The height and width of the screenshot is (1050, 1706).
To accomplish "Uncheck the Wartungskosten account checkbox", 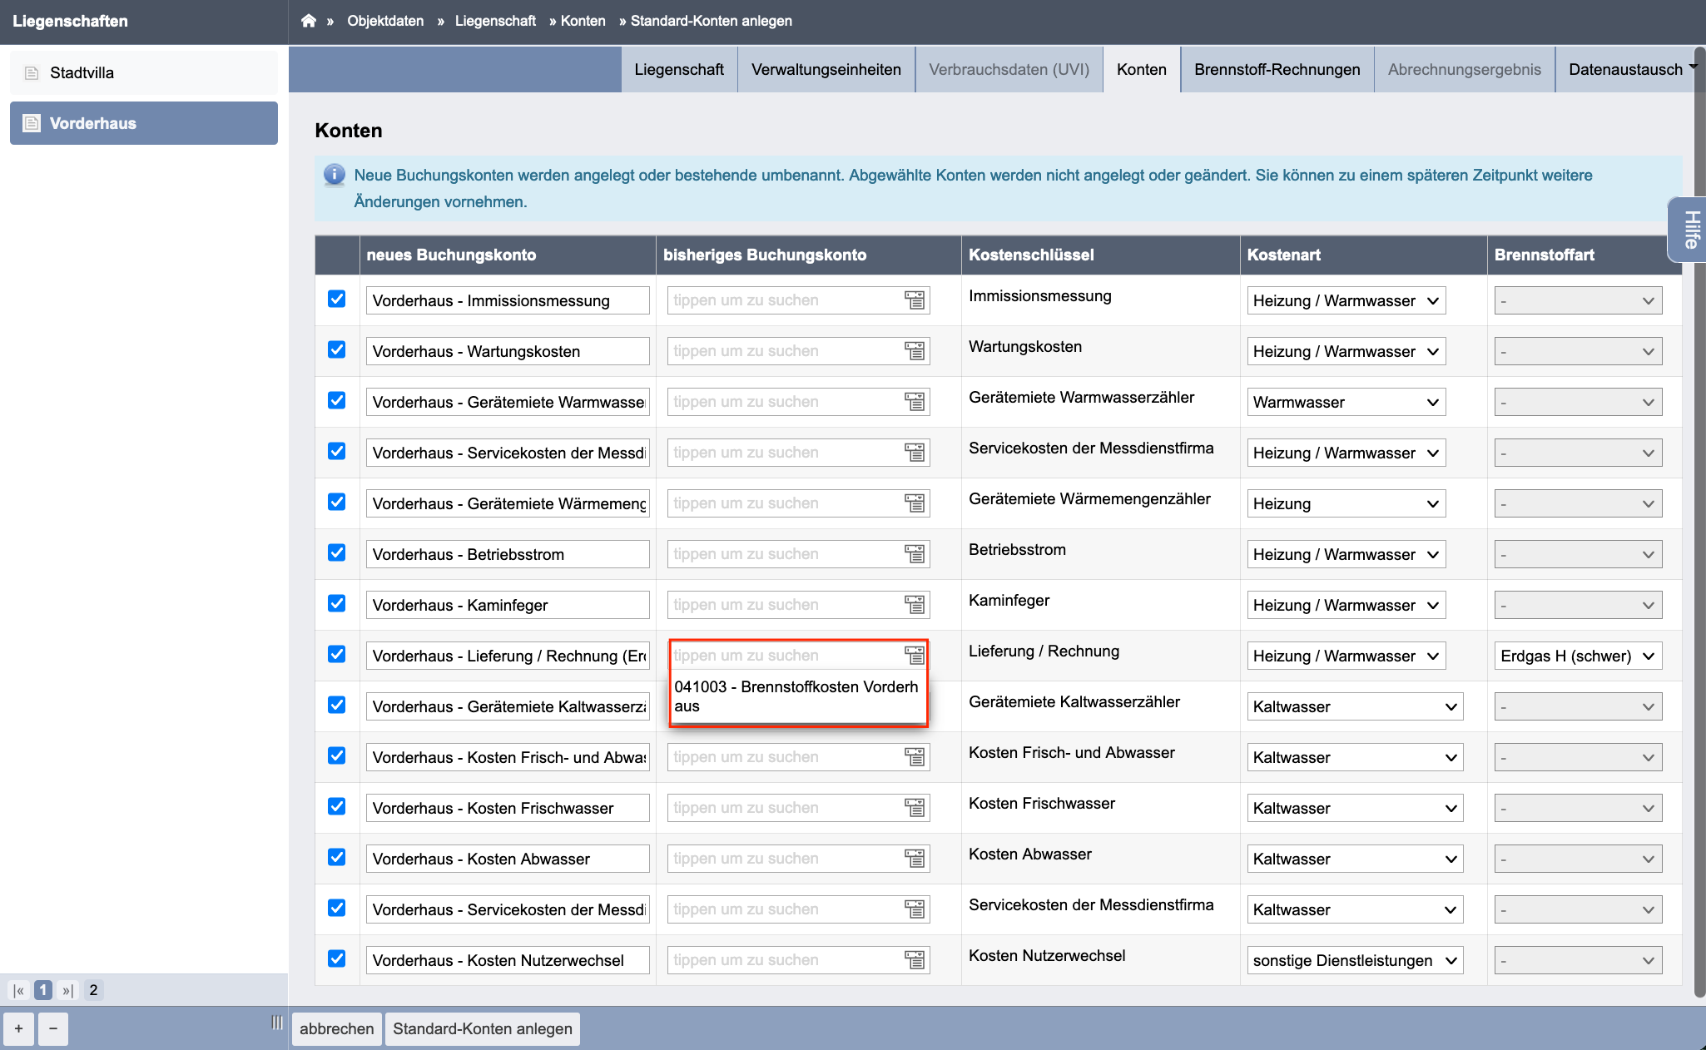I will 336,349.
